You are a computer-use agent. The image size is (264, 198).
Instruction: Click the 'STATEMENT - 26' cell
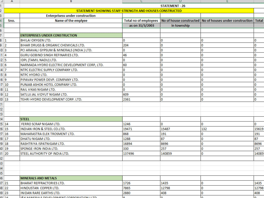click(x=173, y=6)
